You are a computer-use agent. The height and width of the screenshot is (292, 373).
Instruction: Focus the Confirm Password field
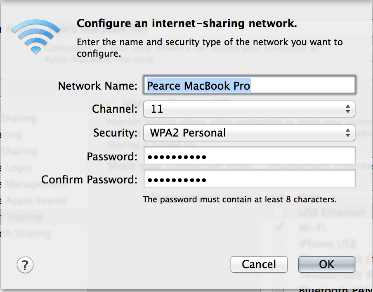tap(250, 179)
